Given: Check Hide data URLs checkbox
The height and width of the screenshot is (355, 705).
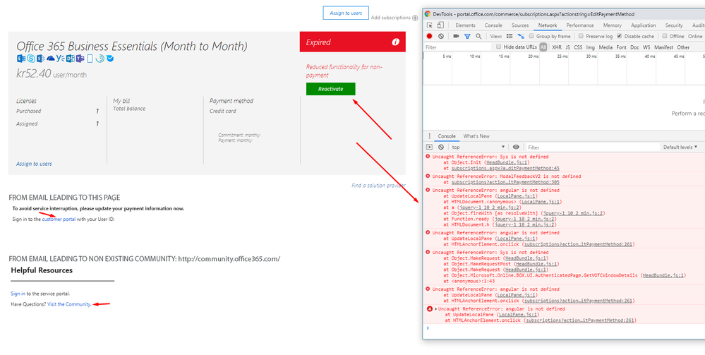Looking at the screenshot, I should pyautogui.click(x=499, y=47).
